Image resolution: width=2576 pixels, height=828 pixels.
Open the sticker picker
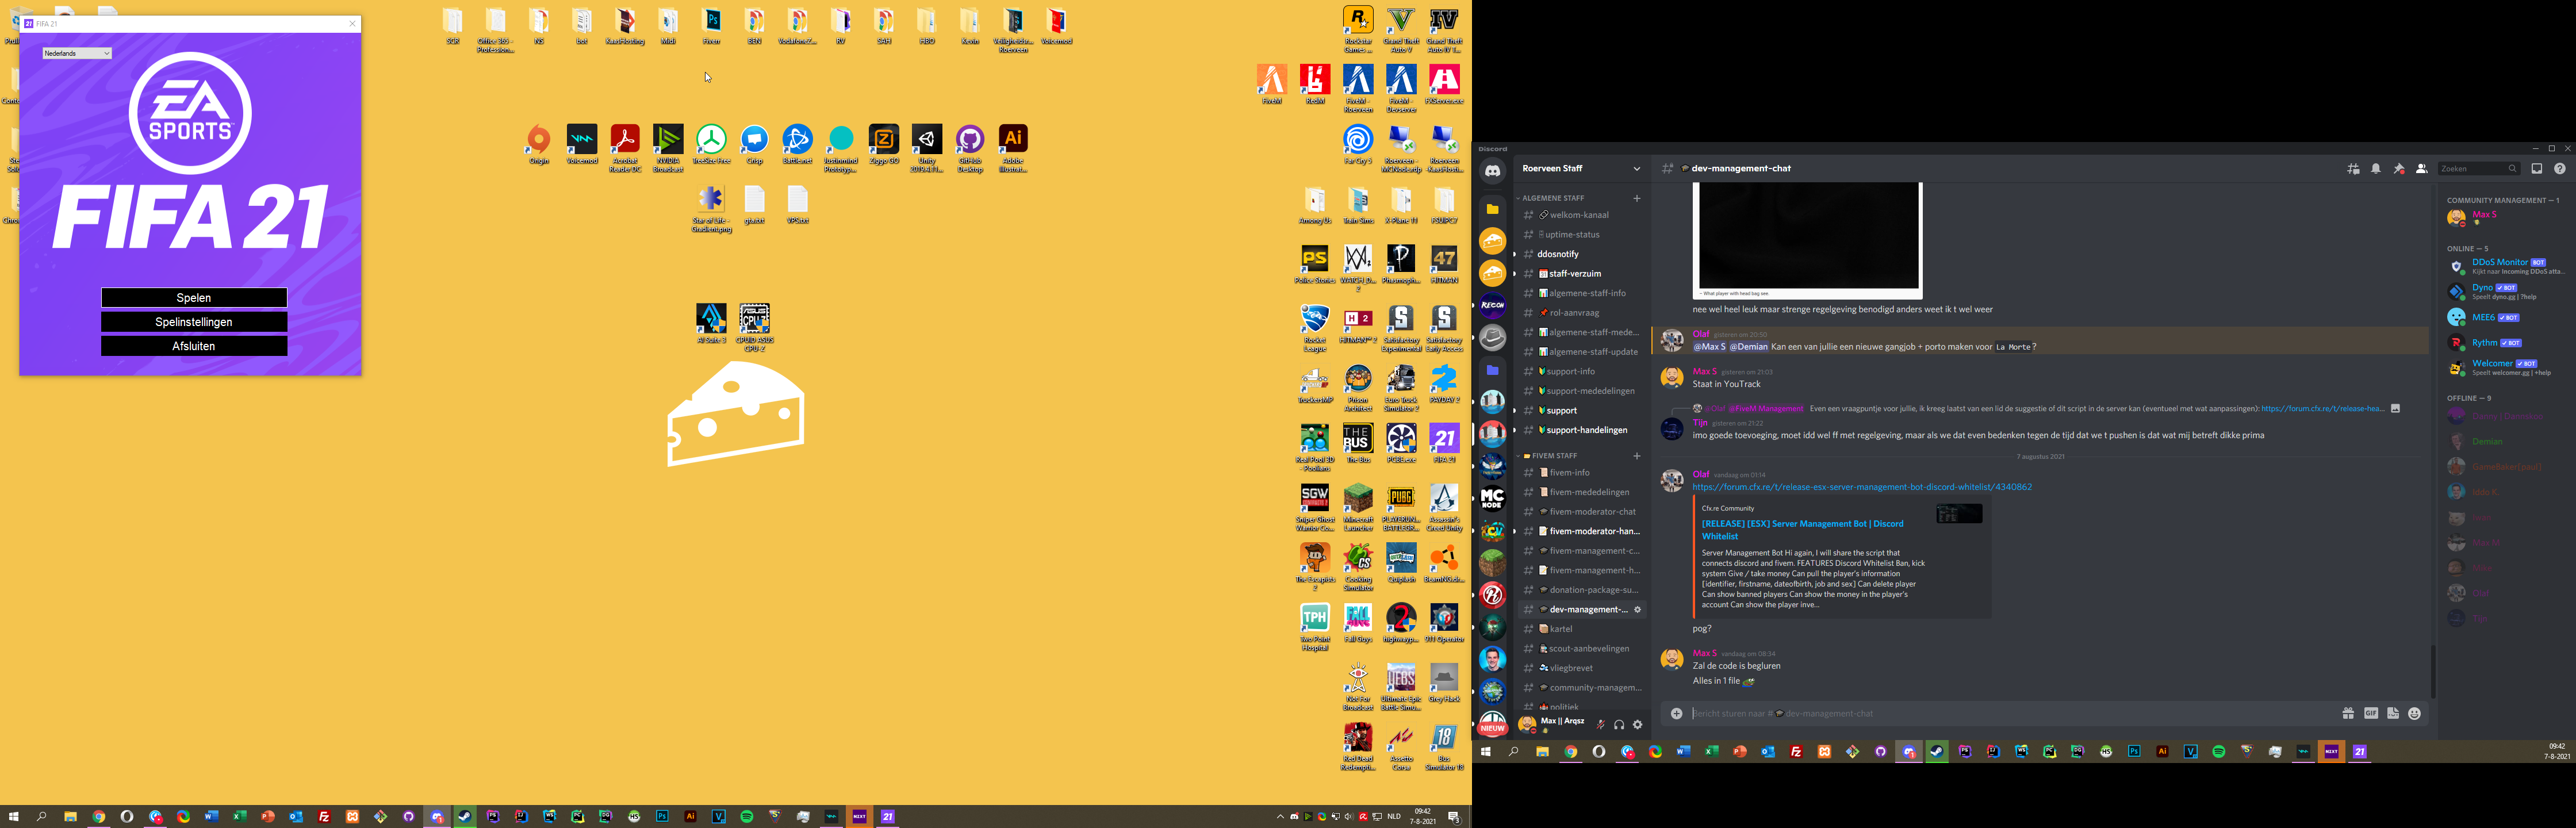coord(2392,713)
